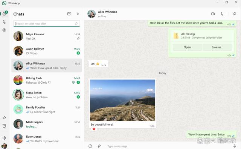Image resolution: width=241 pixels, height=149 pixels.
Task: Open the Chats tab in sidebar
Action: pos(4,14)
